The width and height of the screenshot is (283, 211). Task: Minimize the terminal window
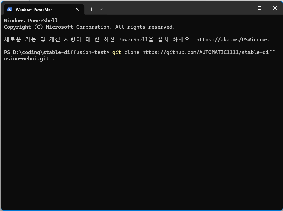(x=244, y=8)
